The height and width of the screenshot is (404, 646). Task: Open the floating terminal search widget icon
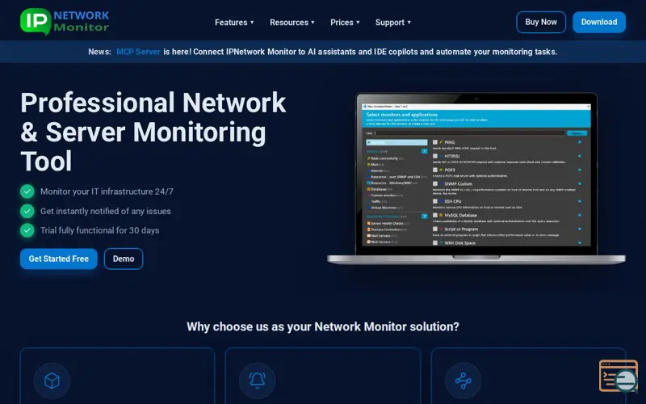tap(619, 377)
